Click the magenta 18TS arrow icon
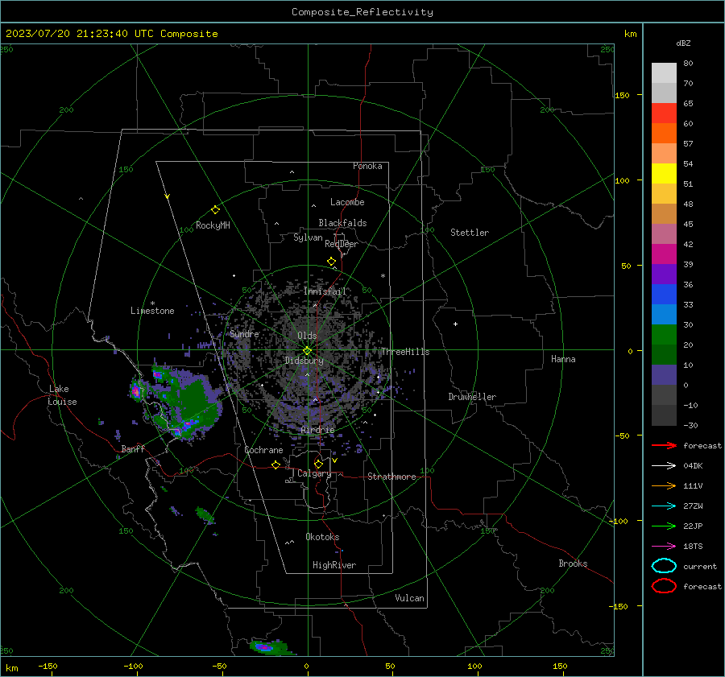The width and height of the screenshot is (725, 677). [664, 547]
